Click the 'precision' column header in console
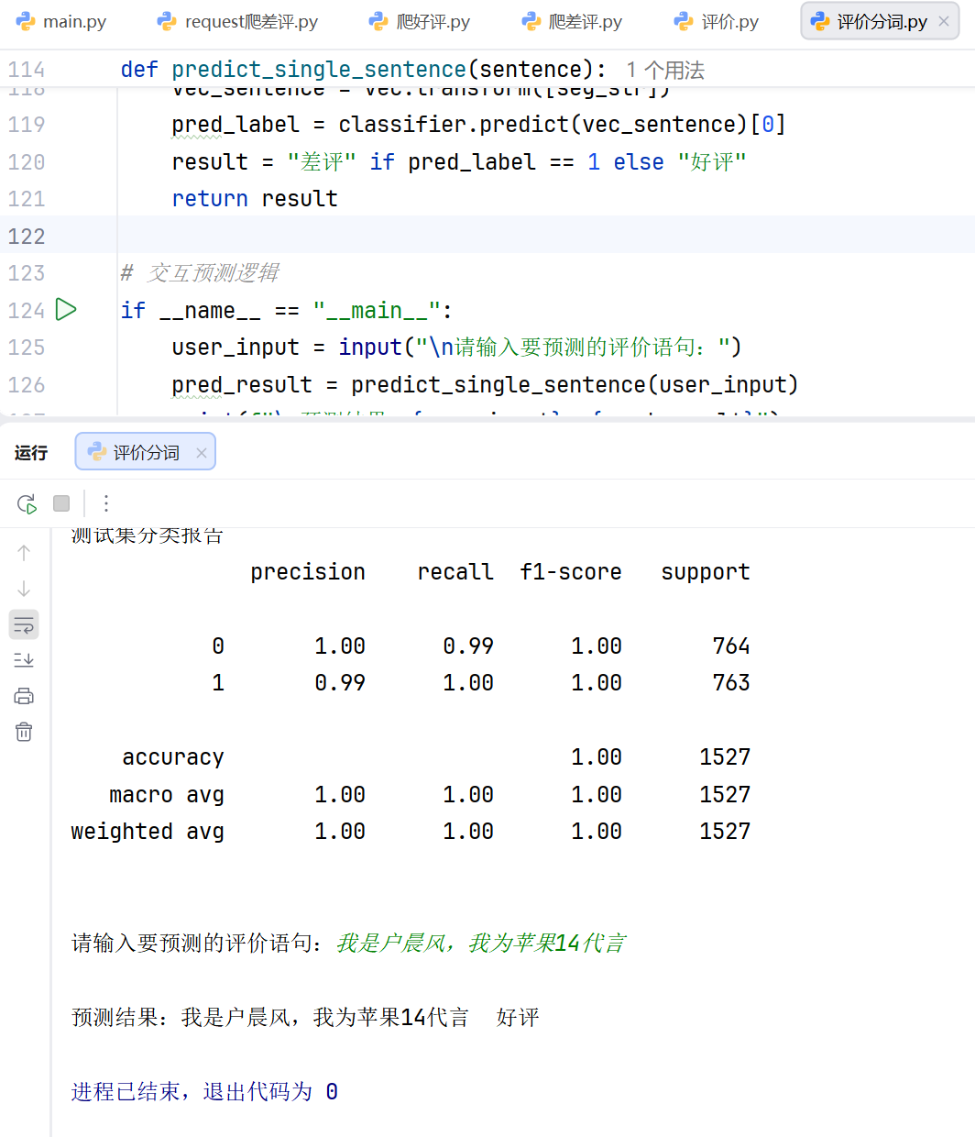This screenshot has height=1137, width=975. 308,572
